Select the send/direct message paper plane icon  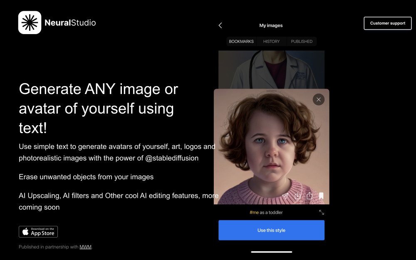point(285,195)
